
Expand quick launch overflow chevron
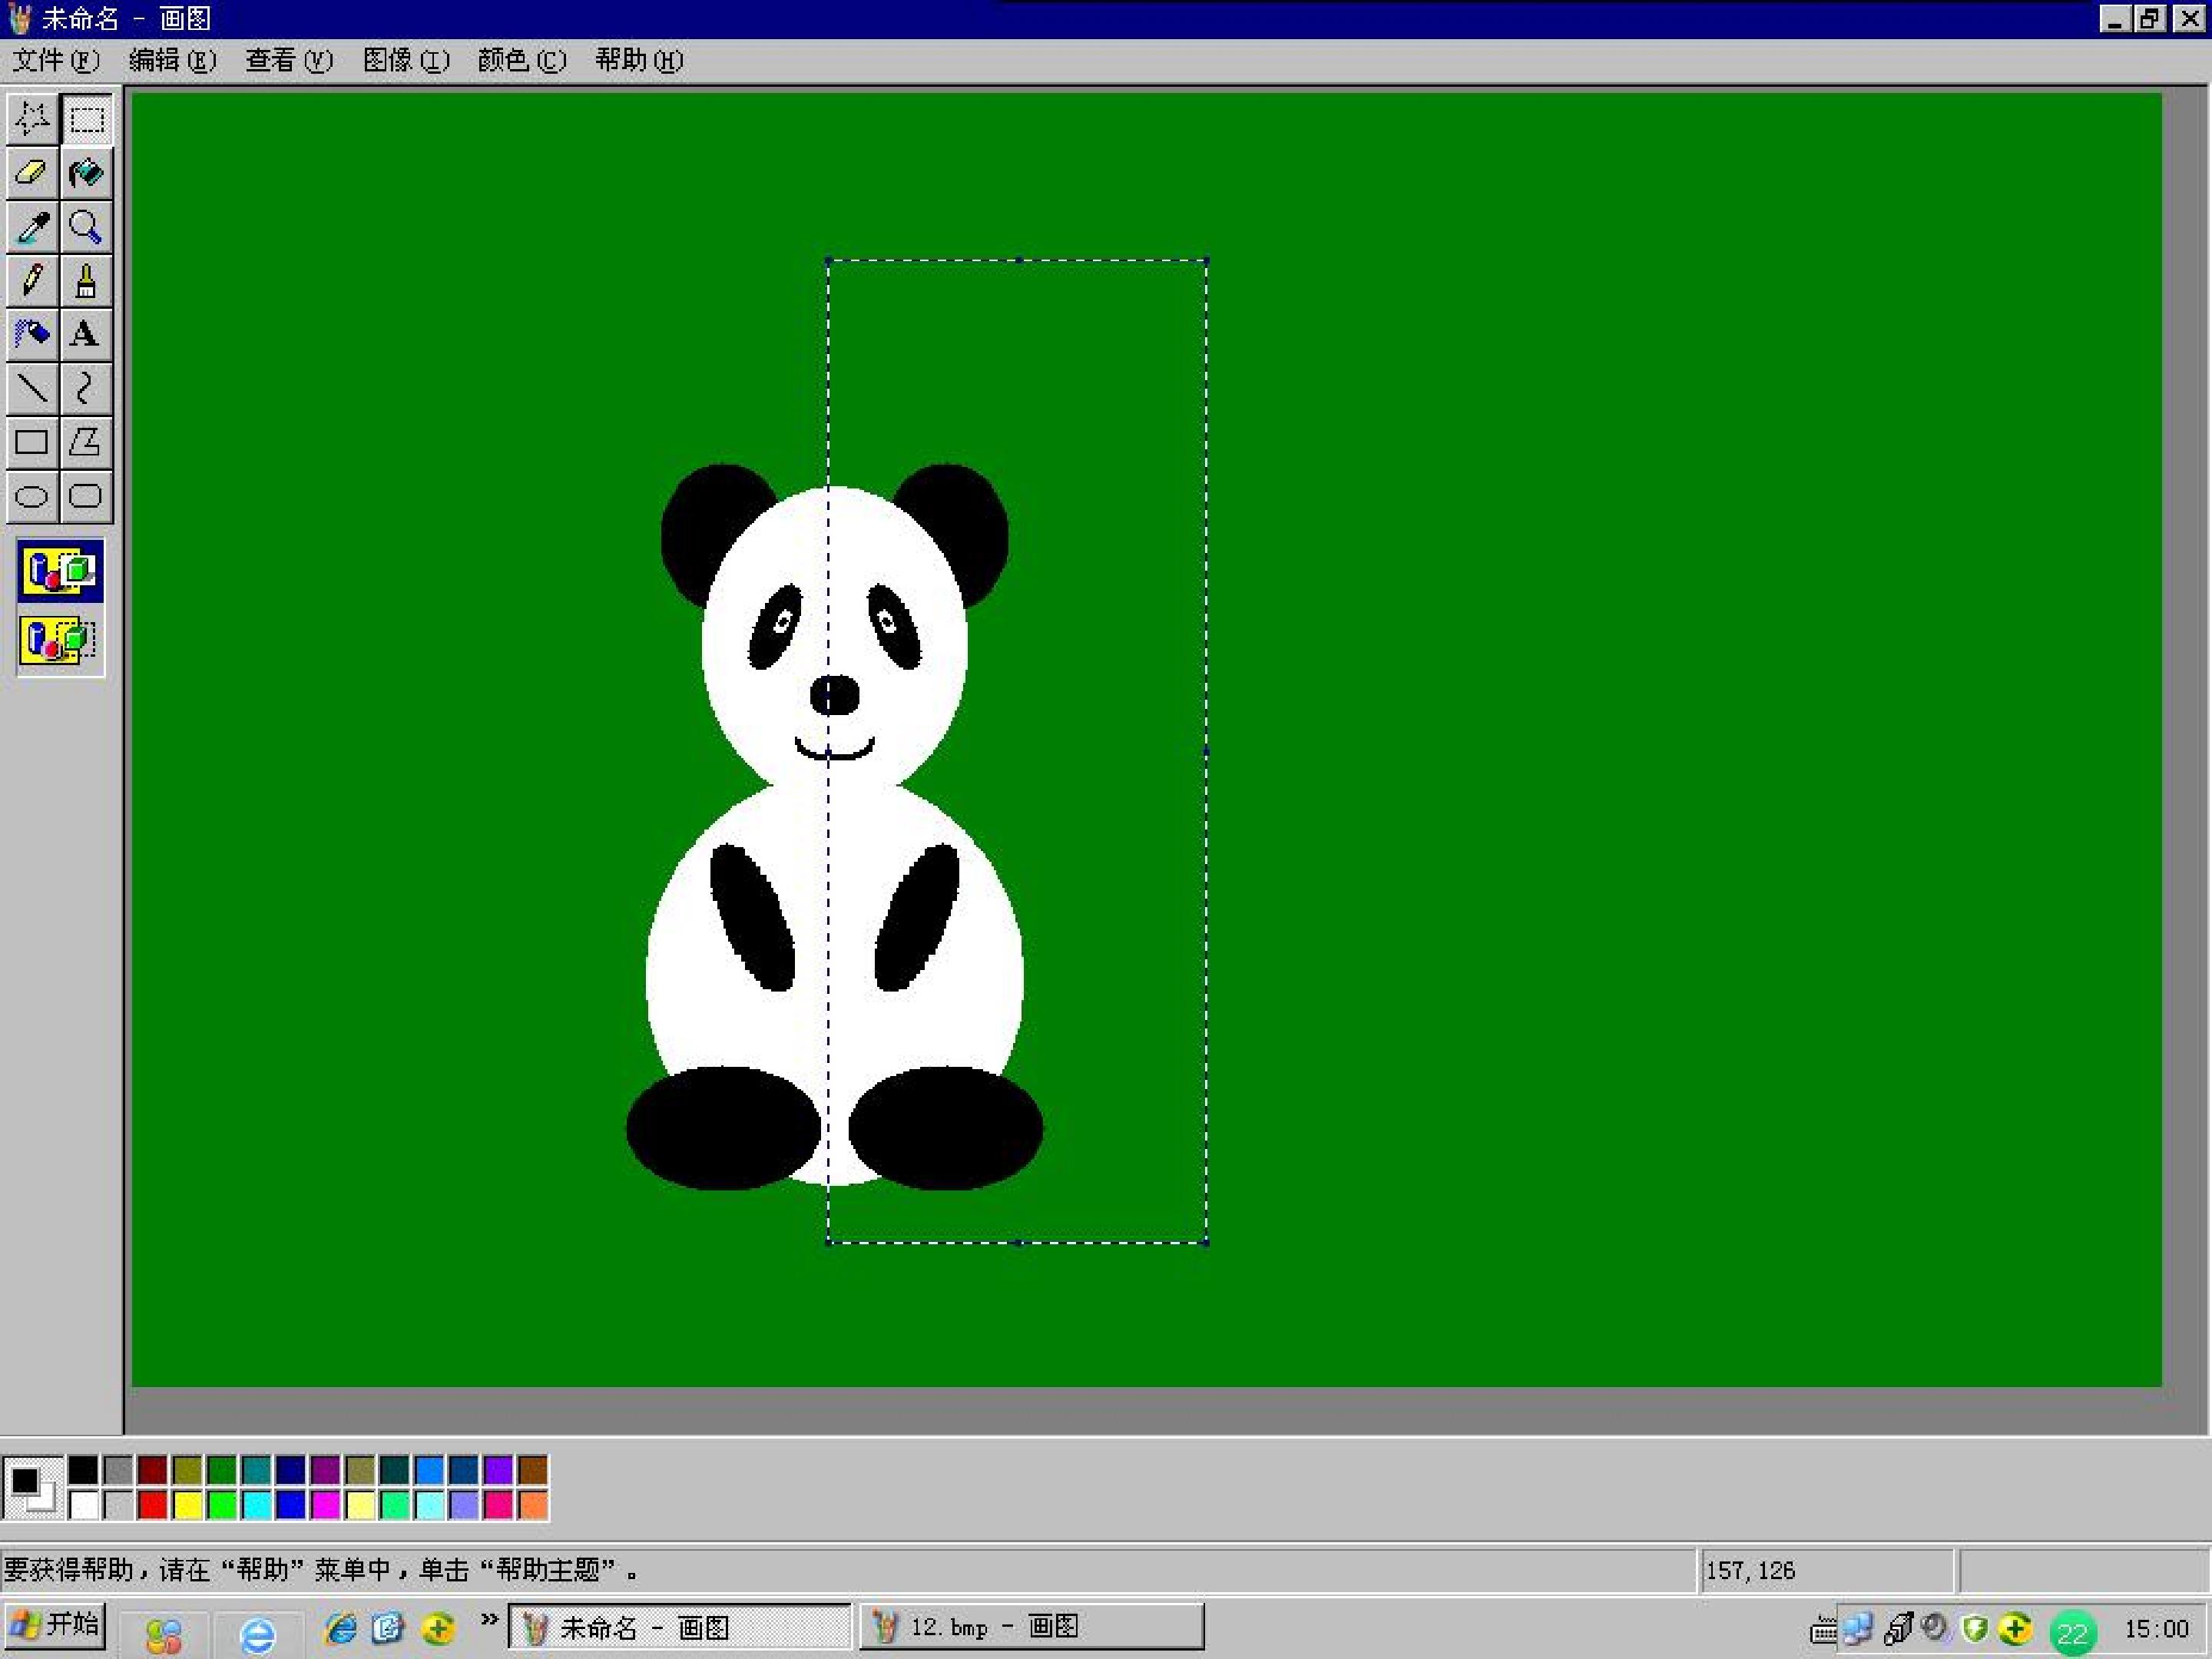tap(489, 1620)
